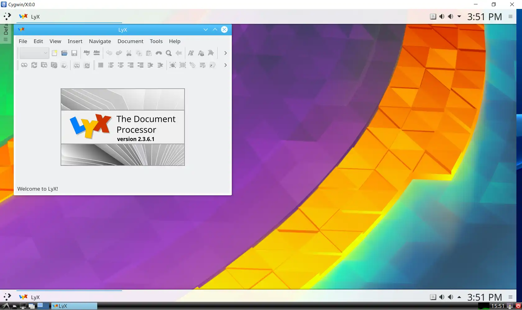522x310 pixels.
Task: Open the paragraph environment combo box
Action: (x=34, y=53)
